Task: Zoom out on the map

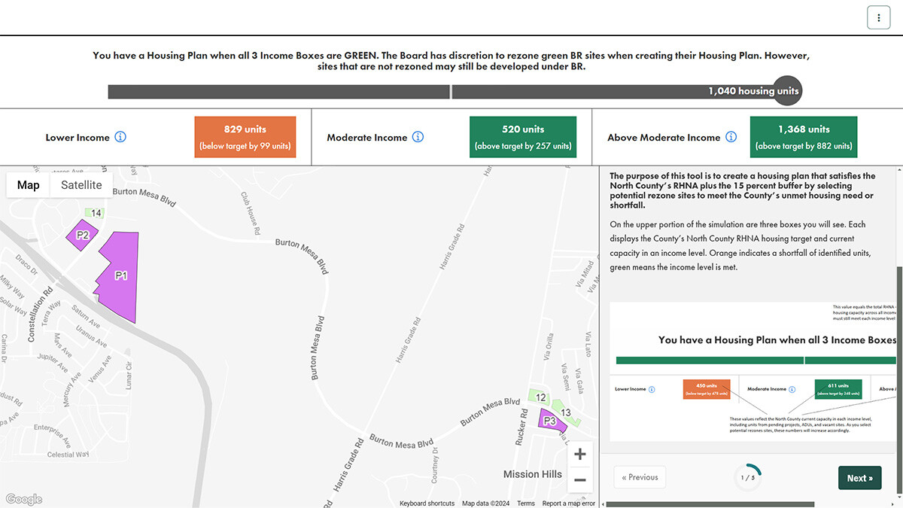Action: (x=579, y=479)
